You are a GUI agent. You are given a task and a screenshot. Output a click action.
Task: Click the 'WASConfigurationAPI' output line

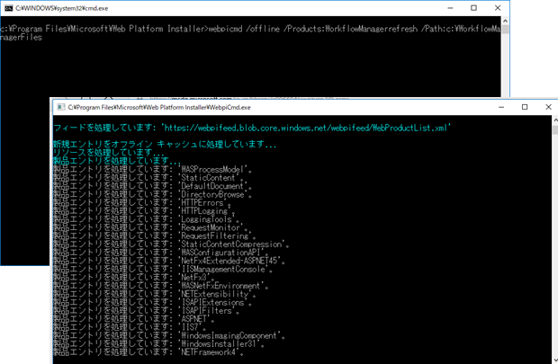[x=161, y=252]
